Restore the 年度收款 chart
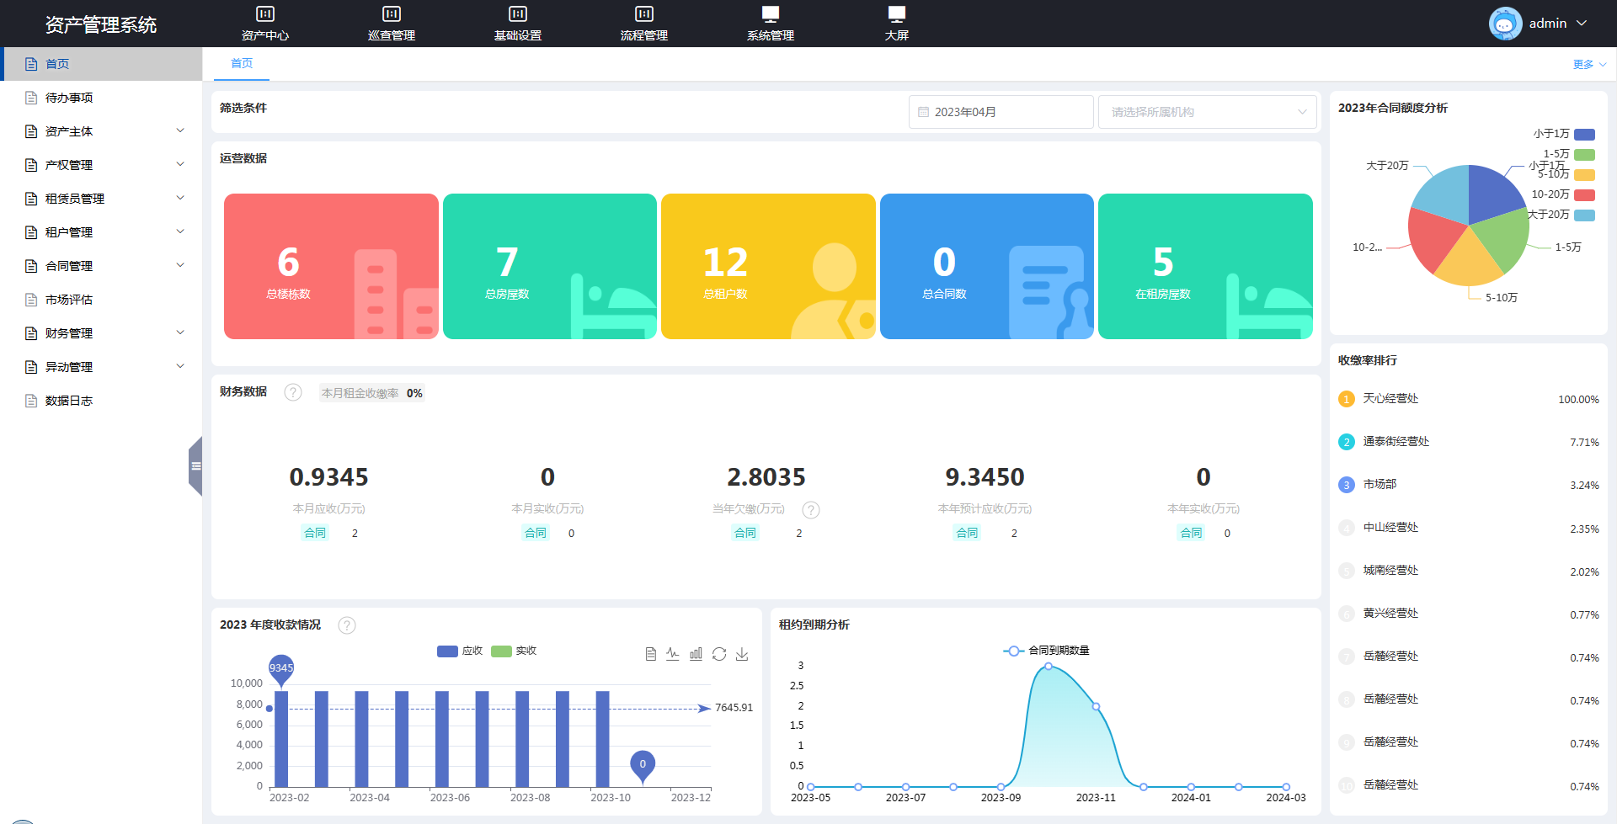 [719, 654]
